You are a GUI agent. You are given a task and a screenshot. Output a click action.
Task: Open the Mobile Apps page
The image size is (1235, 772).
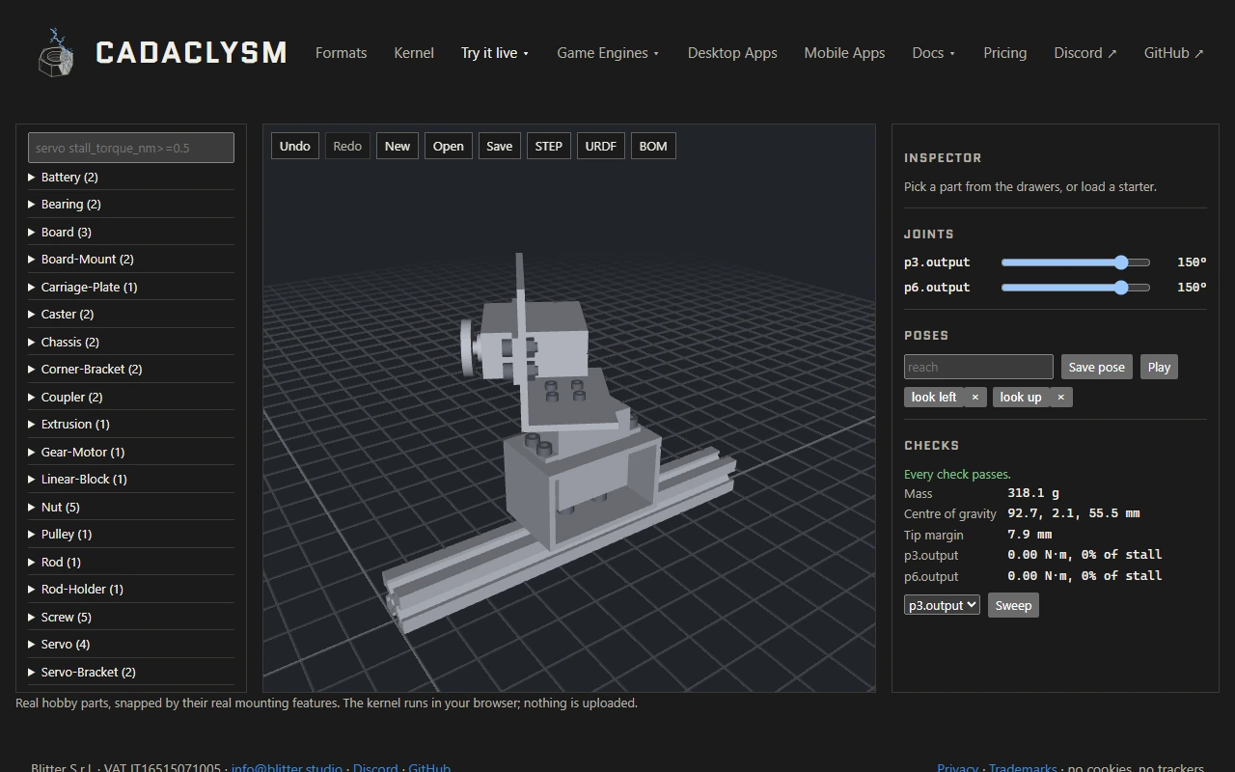(844, 53)
